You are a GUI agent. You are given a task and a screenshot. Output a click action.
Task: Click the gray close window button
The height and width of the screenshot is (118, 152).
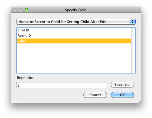click(x=15, y=10)
